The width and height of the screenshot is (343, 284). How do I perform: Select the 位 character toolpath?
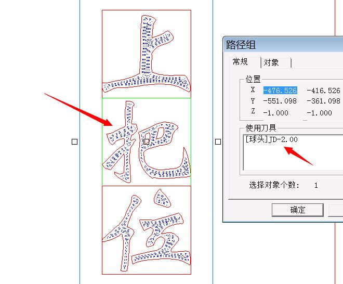[x=147, y=230]
